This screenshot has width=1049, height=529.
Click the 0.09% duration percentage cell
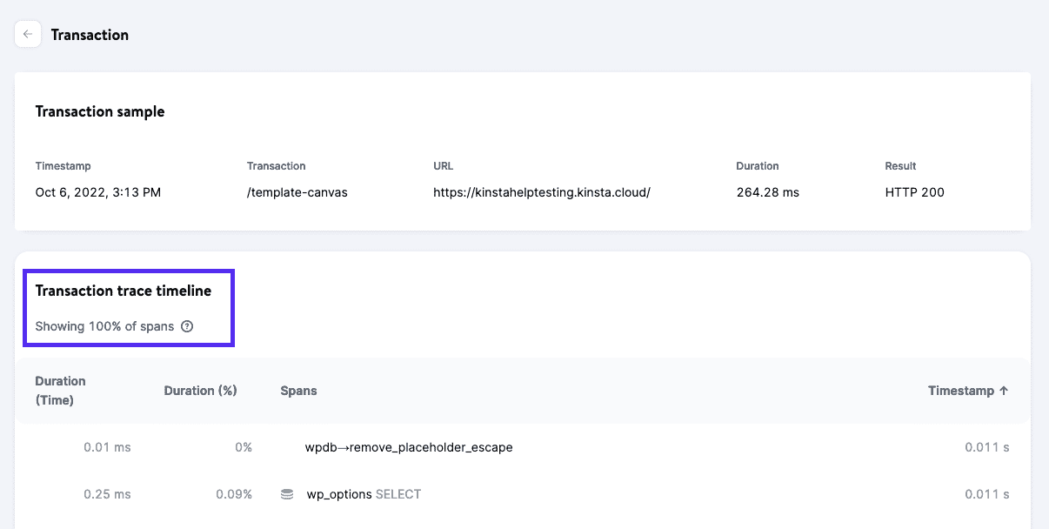click(234, 494)
